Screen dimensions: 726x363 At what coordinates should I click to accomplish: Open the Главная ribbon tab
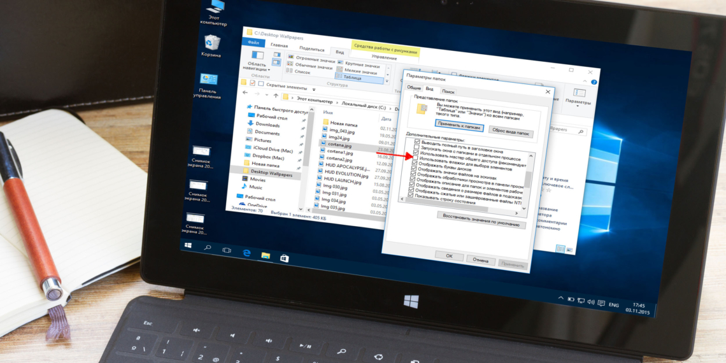[x=278, y=45]
